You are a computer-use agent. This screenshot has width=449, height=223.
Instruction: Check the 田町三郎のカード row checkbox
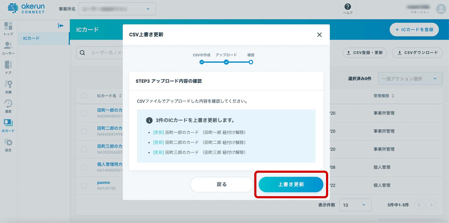(x=84, y=149)
